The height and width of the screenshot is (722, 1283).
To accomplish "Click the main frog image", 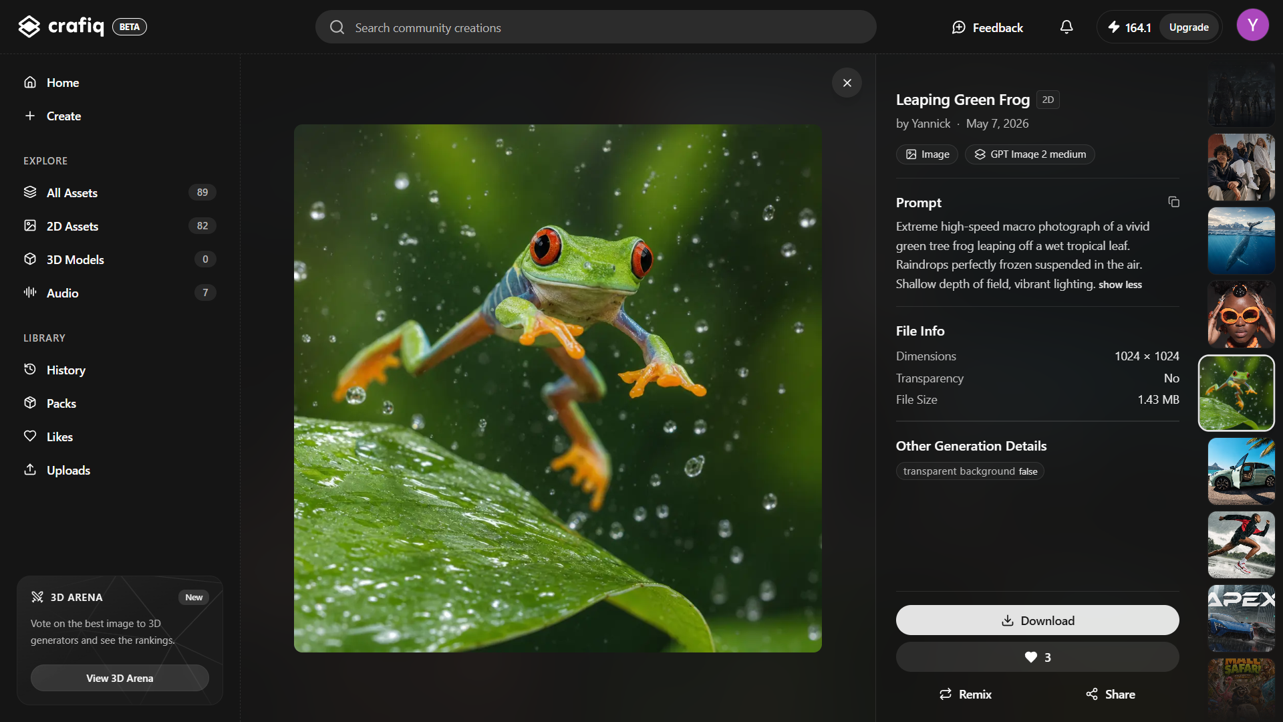I will [558, 388].
